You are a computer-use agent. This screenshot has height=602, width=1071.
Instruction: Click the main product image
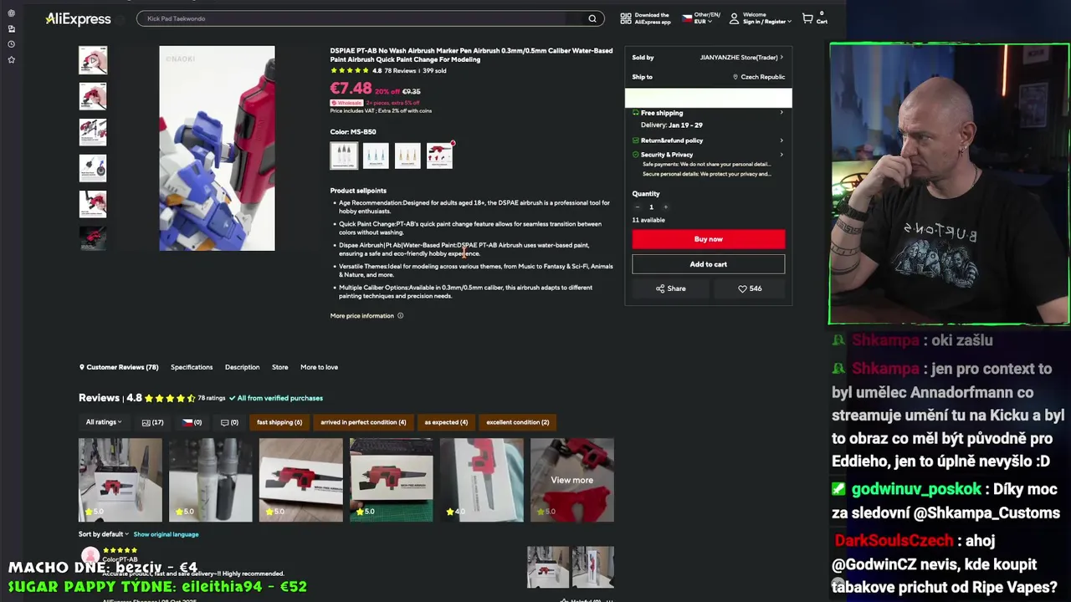(x=217, y=148)
